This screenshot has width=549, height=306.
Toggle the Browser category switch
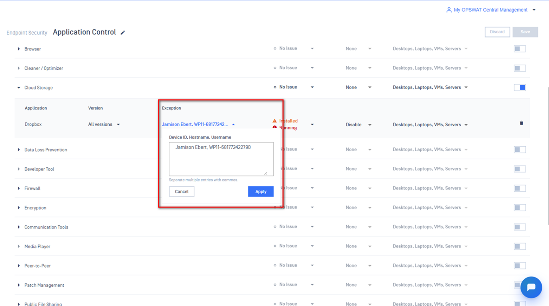(519, 49)
